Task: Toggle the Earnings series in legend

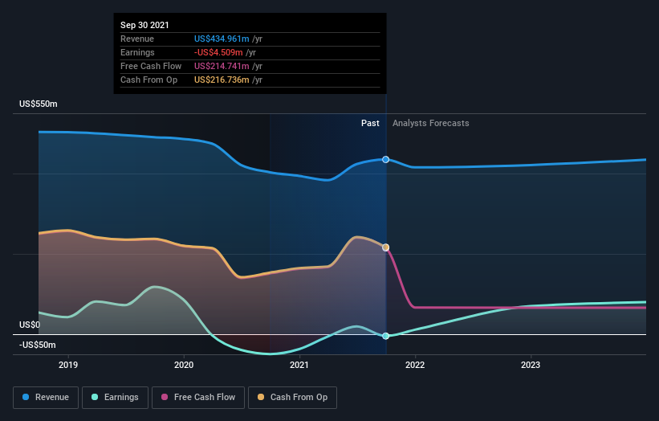Action: pos(116,397)
